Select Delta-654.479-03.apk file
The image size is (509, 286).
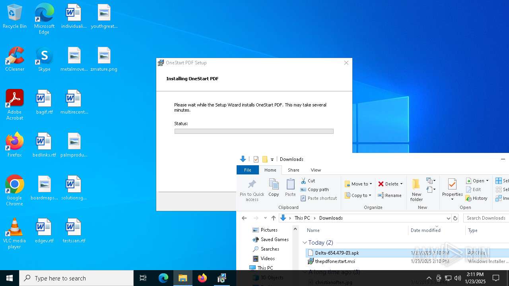pyautogui.click(x=407, y=253)
